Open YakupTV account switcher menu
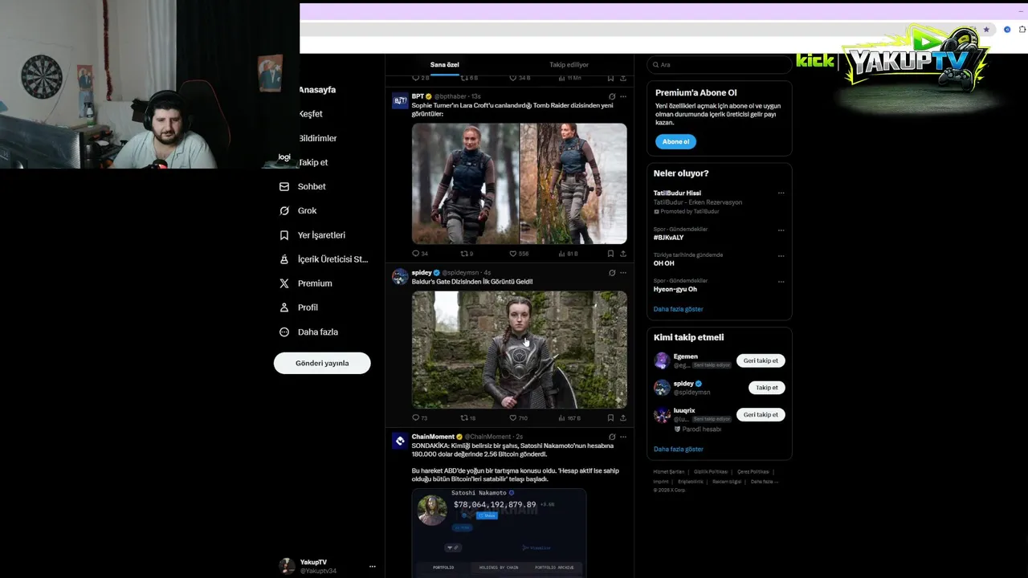 pos(372,567)
